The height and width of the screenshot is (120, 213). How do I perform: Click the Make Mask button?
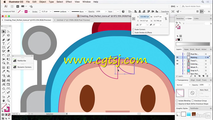tap(204, 90)
